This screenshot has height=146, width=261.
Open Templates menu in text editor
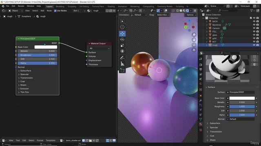51,141
